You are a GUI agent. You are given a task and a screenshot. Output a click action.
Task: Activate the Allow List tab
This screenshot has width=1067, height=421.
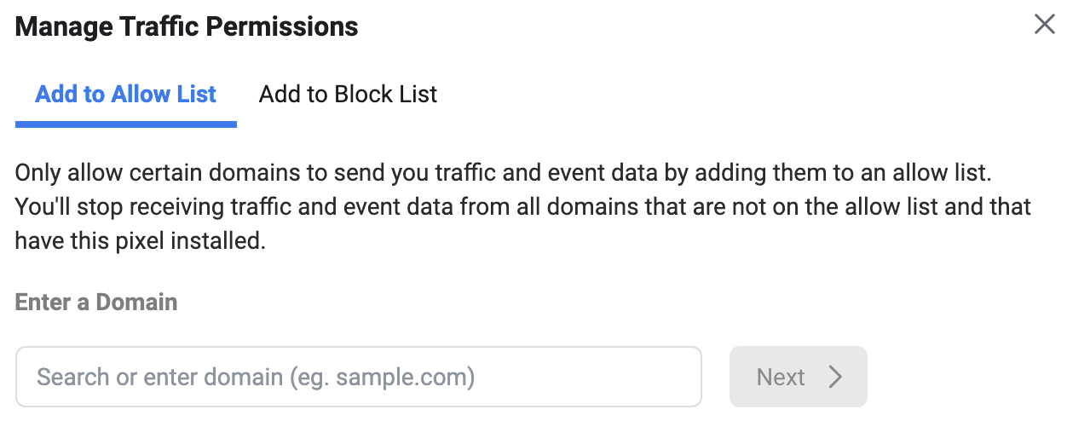point(125,94)
